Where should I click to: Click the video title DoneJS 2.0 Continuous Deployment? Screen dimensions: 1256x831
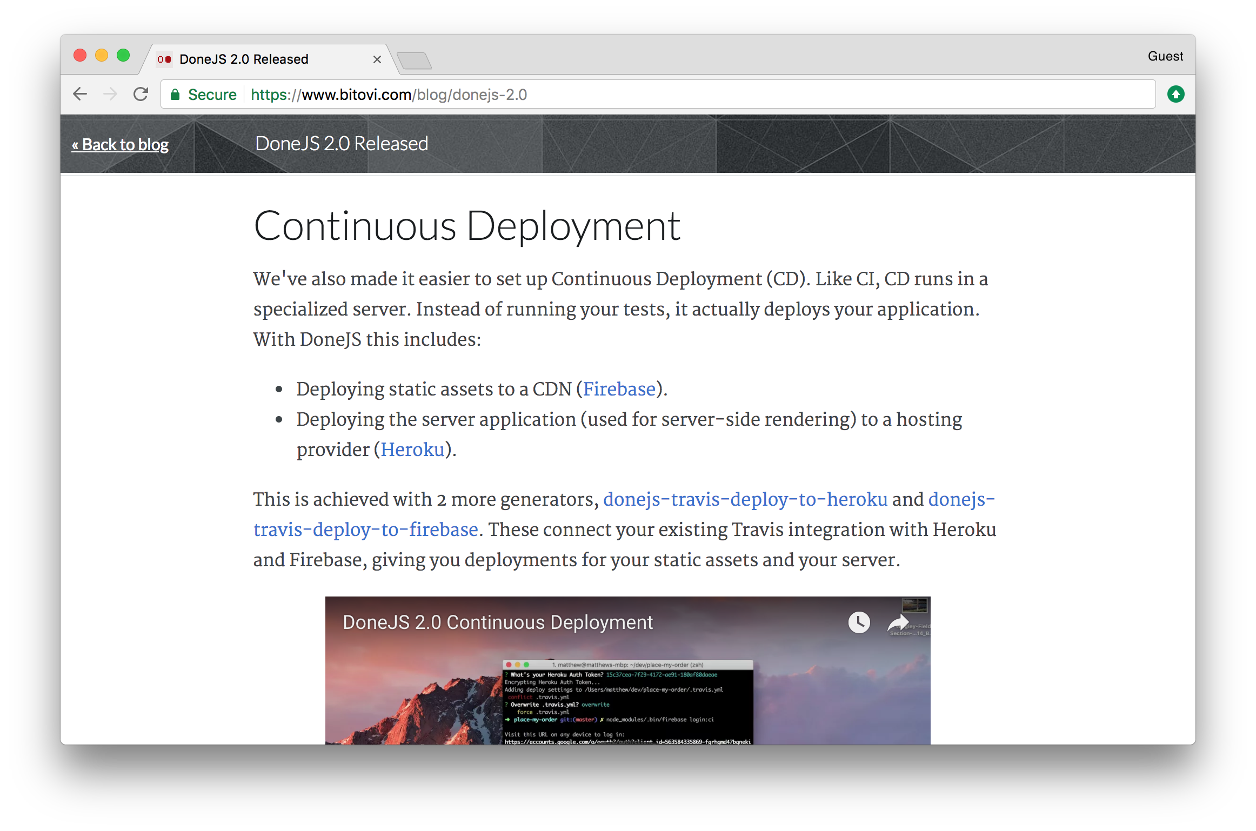click(498, 622)
